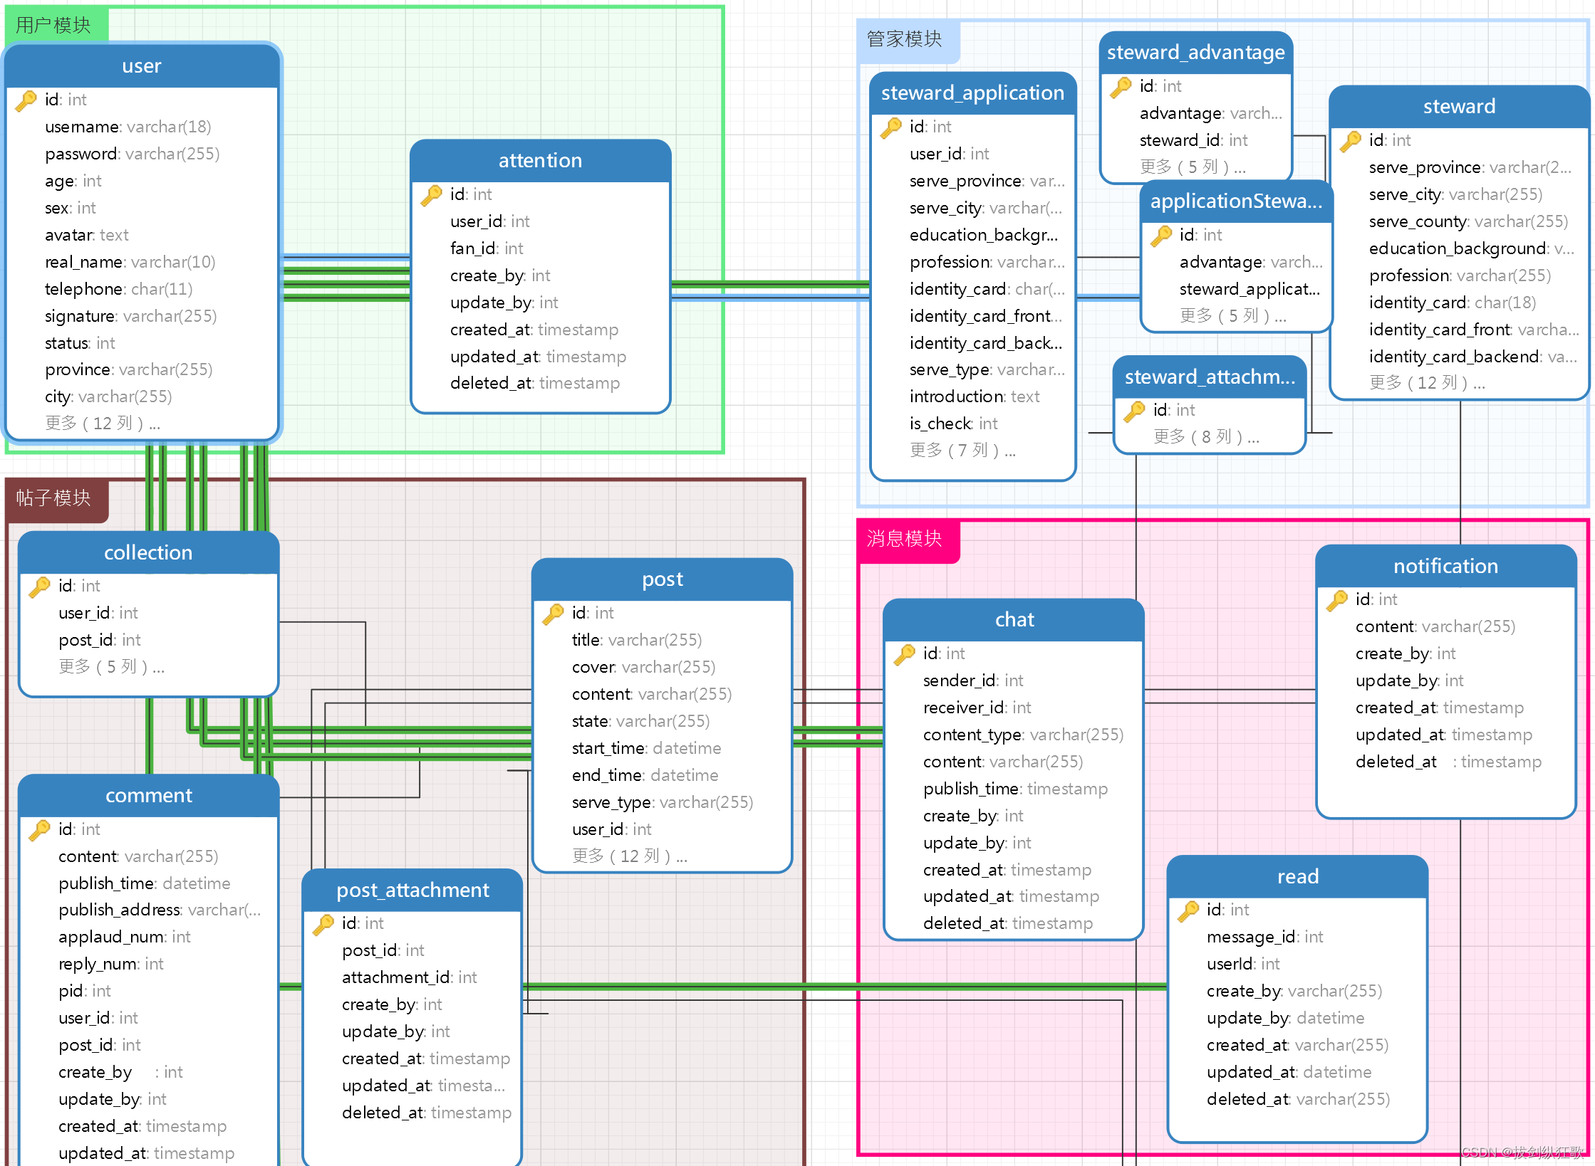1595x1166 pixels.
Task: Click the key icon in steward table
Action: 1351,141
